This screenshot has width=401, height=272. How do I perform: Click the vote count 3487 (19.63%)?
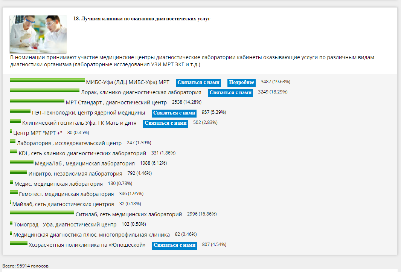click(276, 82)
